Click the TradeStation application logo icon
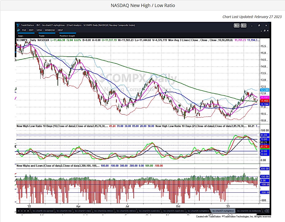Viewport: 285px width, 222px height. 18,25
